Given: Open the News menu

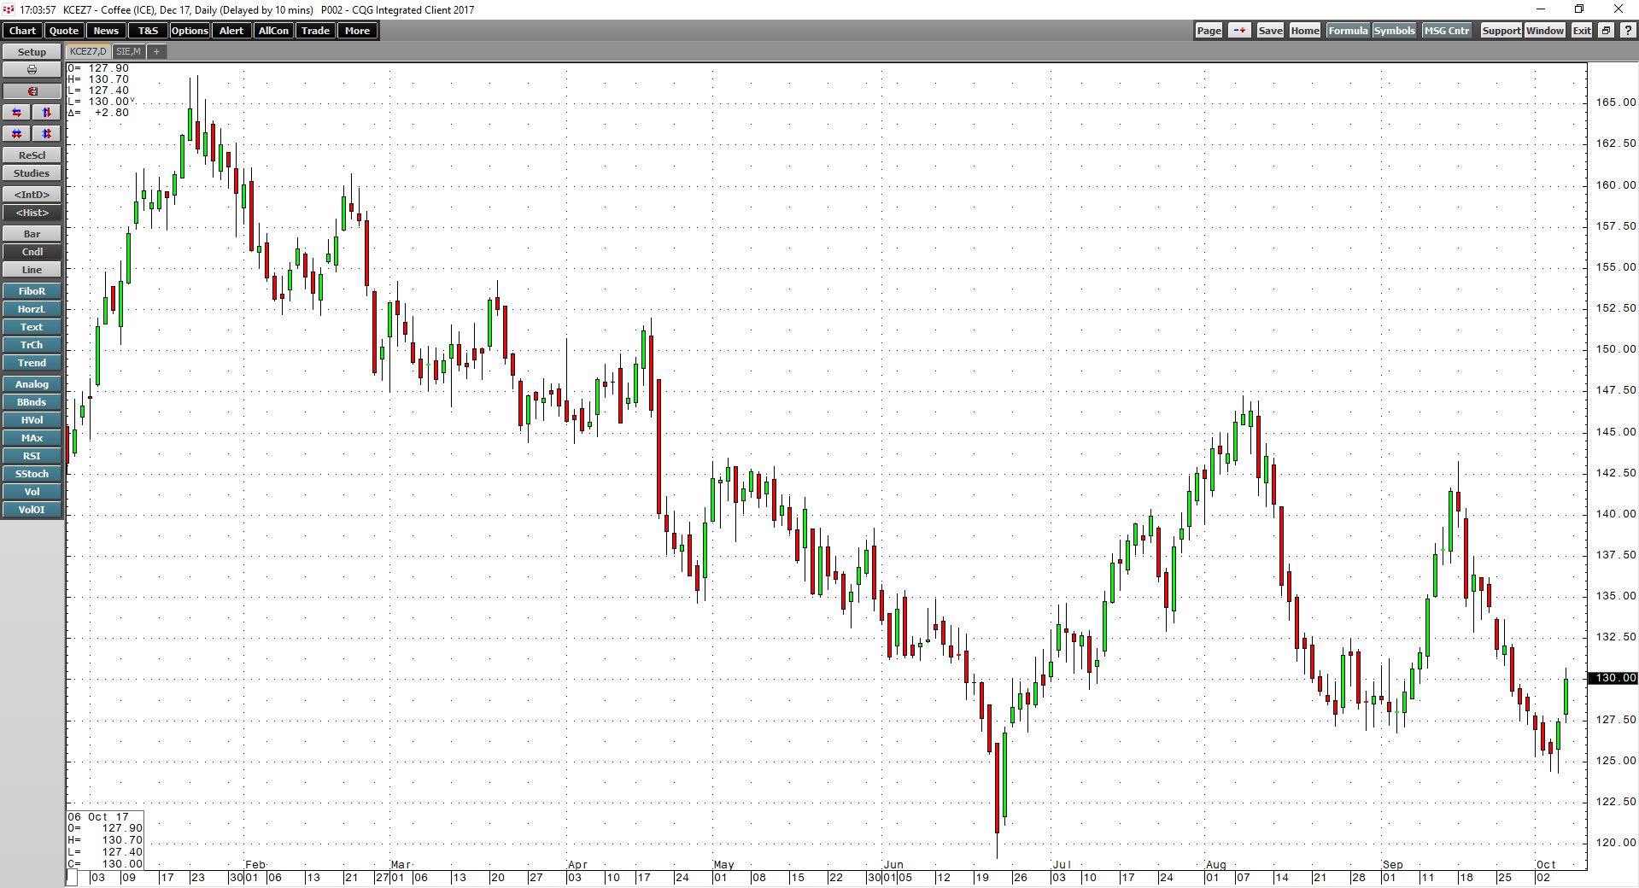Looking at the screenshot, I should click(x=106, y=31).
